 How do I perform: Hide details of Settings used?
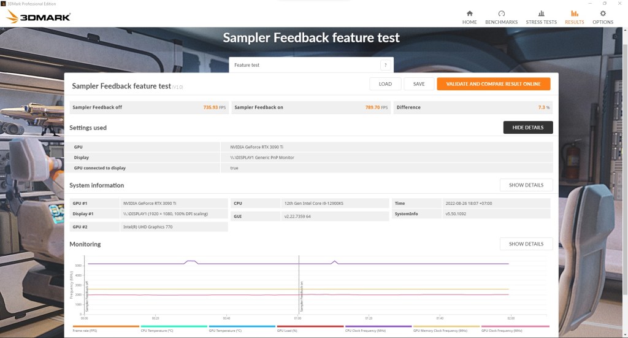528,128
